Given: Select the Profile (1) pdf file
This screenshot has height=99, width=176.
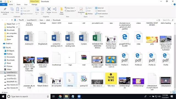Looking at the screenshot, I should 125,59.
